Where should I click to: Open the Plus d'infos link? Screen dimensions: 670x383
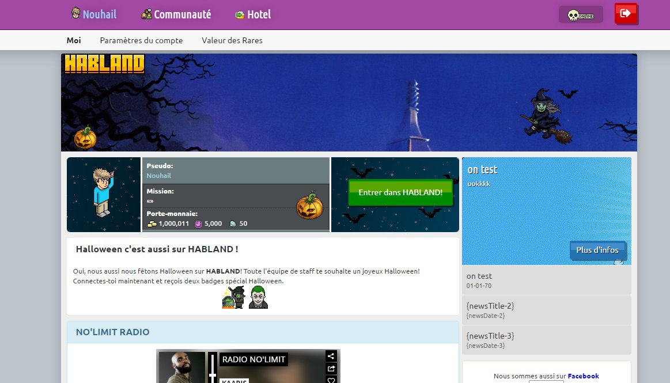pos(598,251)
